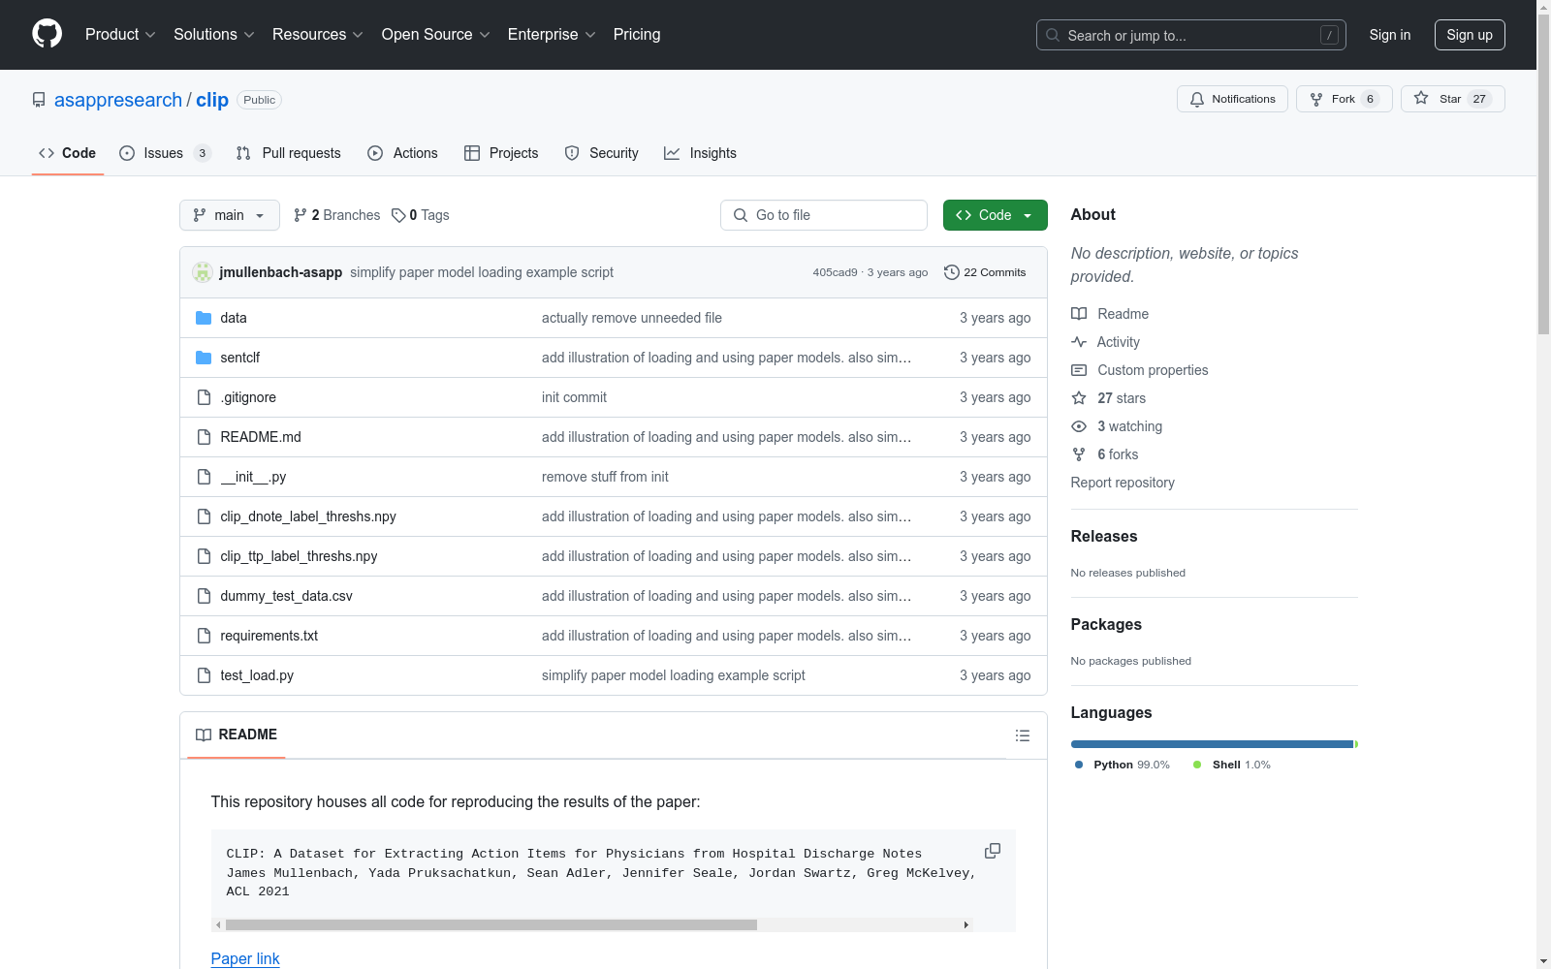Click the jmullenbach-asapp avatar image
The image size is (1551, 969).
[203, 272]
